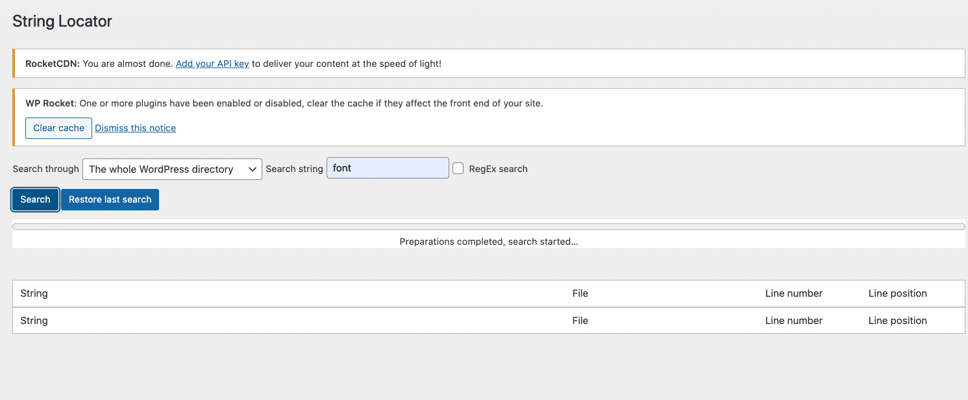Click the Line number column header
The width and height of the screenshot is (968, 400).
pyautogui.click(x=793, y=293)
